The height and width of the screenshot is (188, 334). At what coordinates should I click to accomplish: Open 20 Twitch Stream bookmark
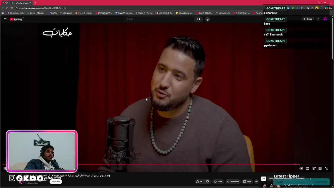pos(241,13)
